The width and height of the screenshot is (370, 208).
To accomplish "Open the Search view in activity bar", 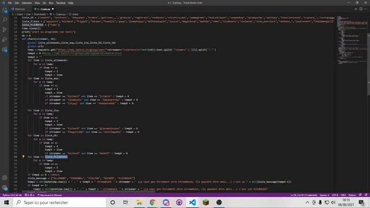I will pos(5,20).
